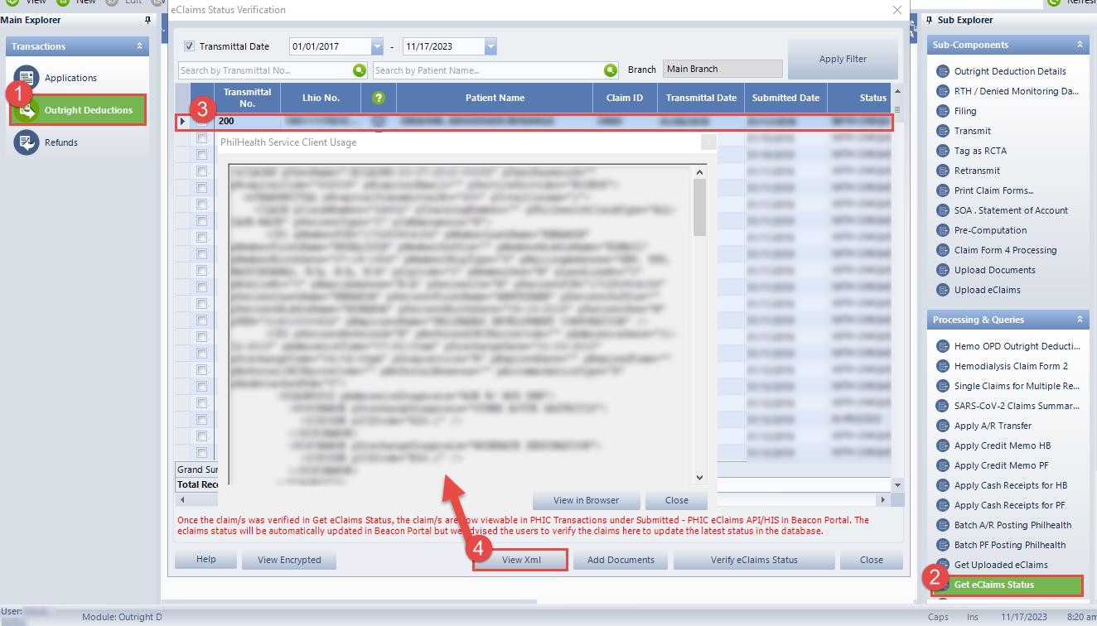The height and width of the screenshot is (626, 1097).
Task: Check the second row checkbox in the grid
Action: point(201,138)
